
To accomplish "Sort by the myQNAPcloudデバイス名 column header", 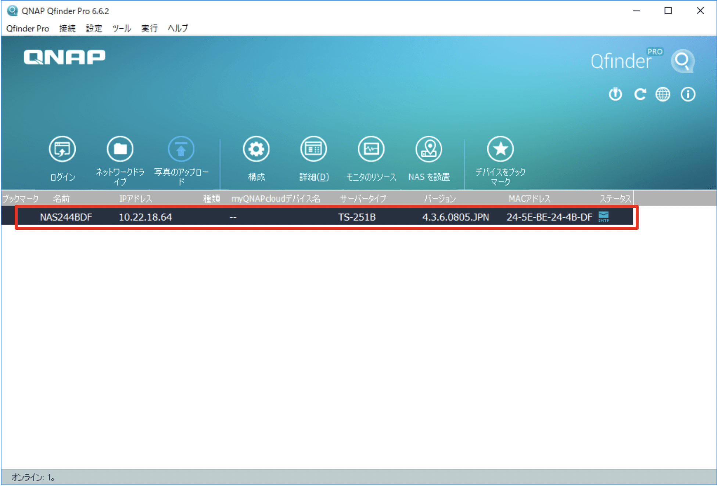I will point(276,199).
